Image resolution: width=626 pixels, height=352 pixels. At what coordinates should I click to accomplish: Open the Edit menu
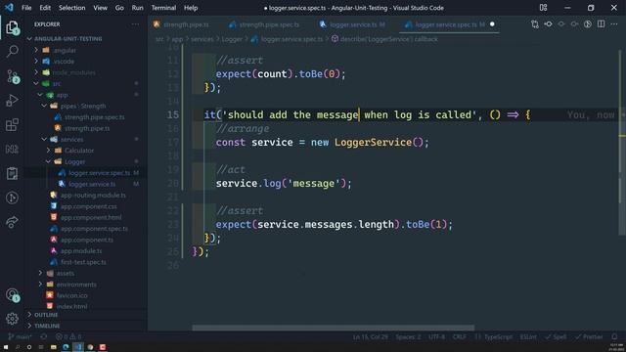click(45, 8)
